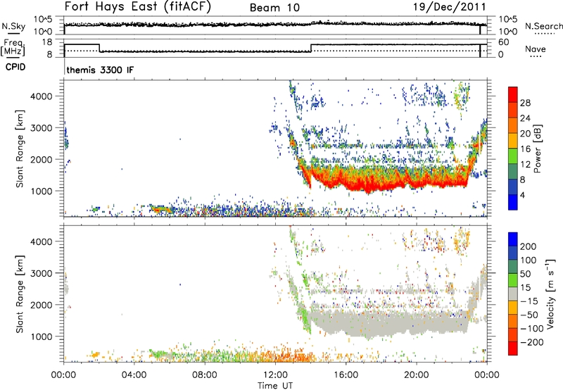Click the red top of the Power colorbar
This screenshot has height=390, width=563.
[513, 93]
